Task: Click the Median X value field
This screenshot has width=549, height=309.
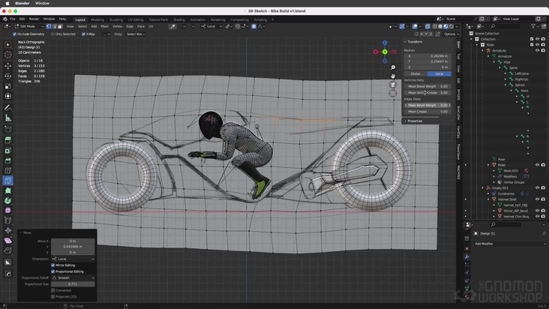Action: tap(427, 56)
